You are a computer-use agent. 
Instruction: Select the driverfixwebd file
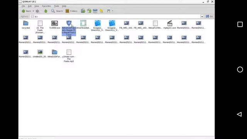point(83,25)
